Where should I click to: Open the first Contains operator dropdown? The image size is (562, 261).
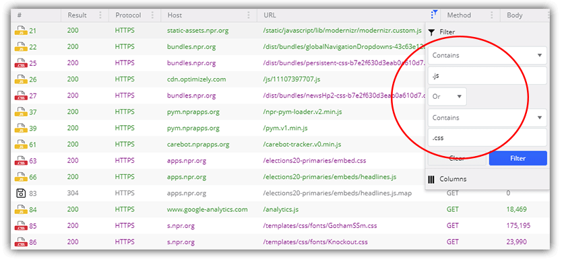point(487,55)
